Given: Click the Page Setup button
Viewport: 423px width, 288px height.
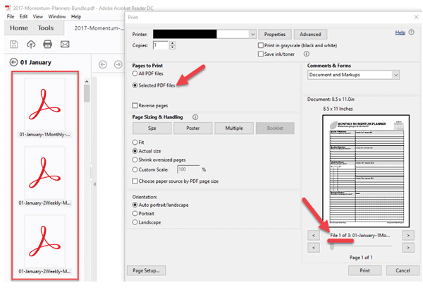Looking at the screenshot, I should pos(146,270).
